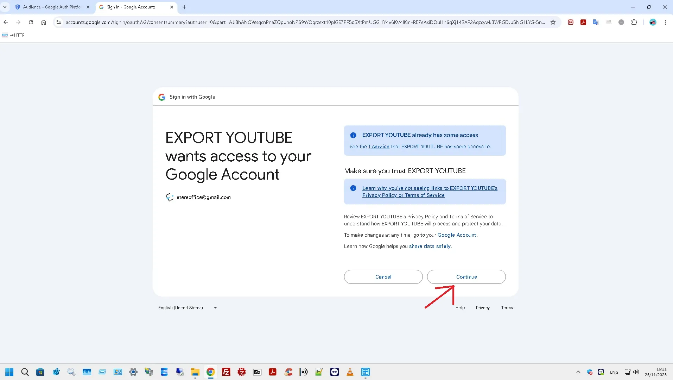Viewport: 673px width, 380px height.
Task: Bookmark this page with the star icon
Action: (x=553, y=22)
